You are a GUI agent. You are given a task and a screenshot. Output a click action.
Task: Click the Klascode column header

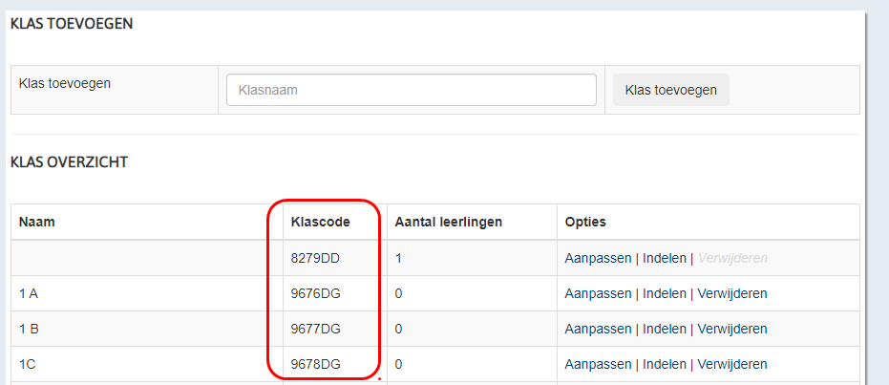point(320,222)
